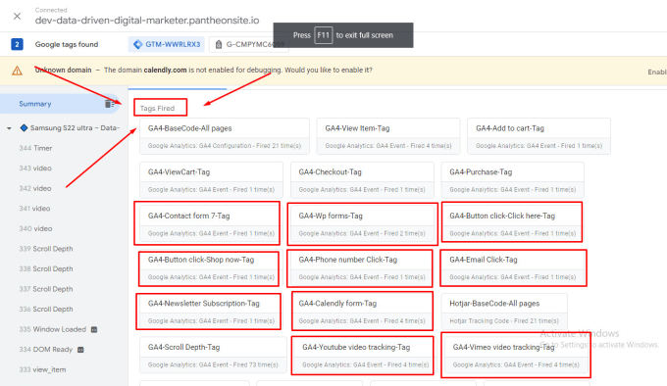The height and width of the screenshot is (386, 667).
Task: Select event 336 Scroll Depth
Action: click(x=46, y=310)
